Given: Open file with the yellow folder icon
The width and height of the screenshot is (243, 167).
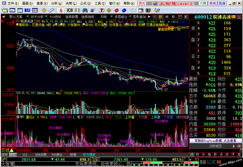Looking at the screenshot, I should pos(5,10).
